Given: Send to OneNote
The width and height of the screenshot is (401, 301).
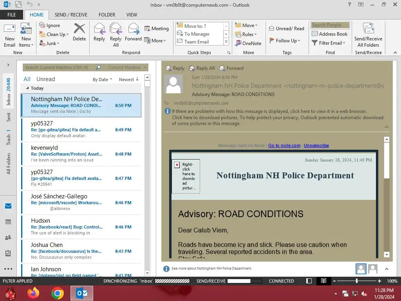Looking at the screenshot, I should [248, 43].
